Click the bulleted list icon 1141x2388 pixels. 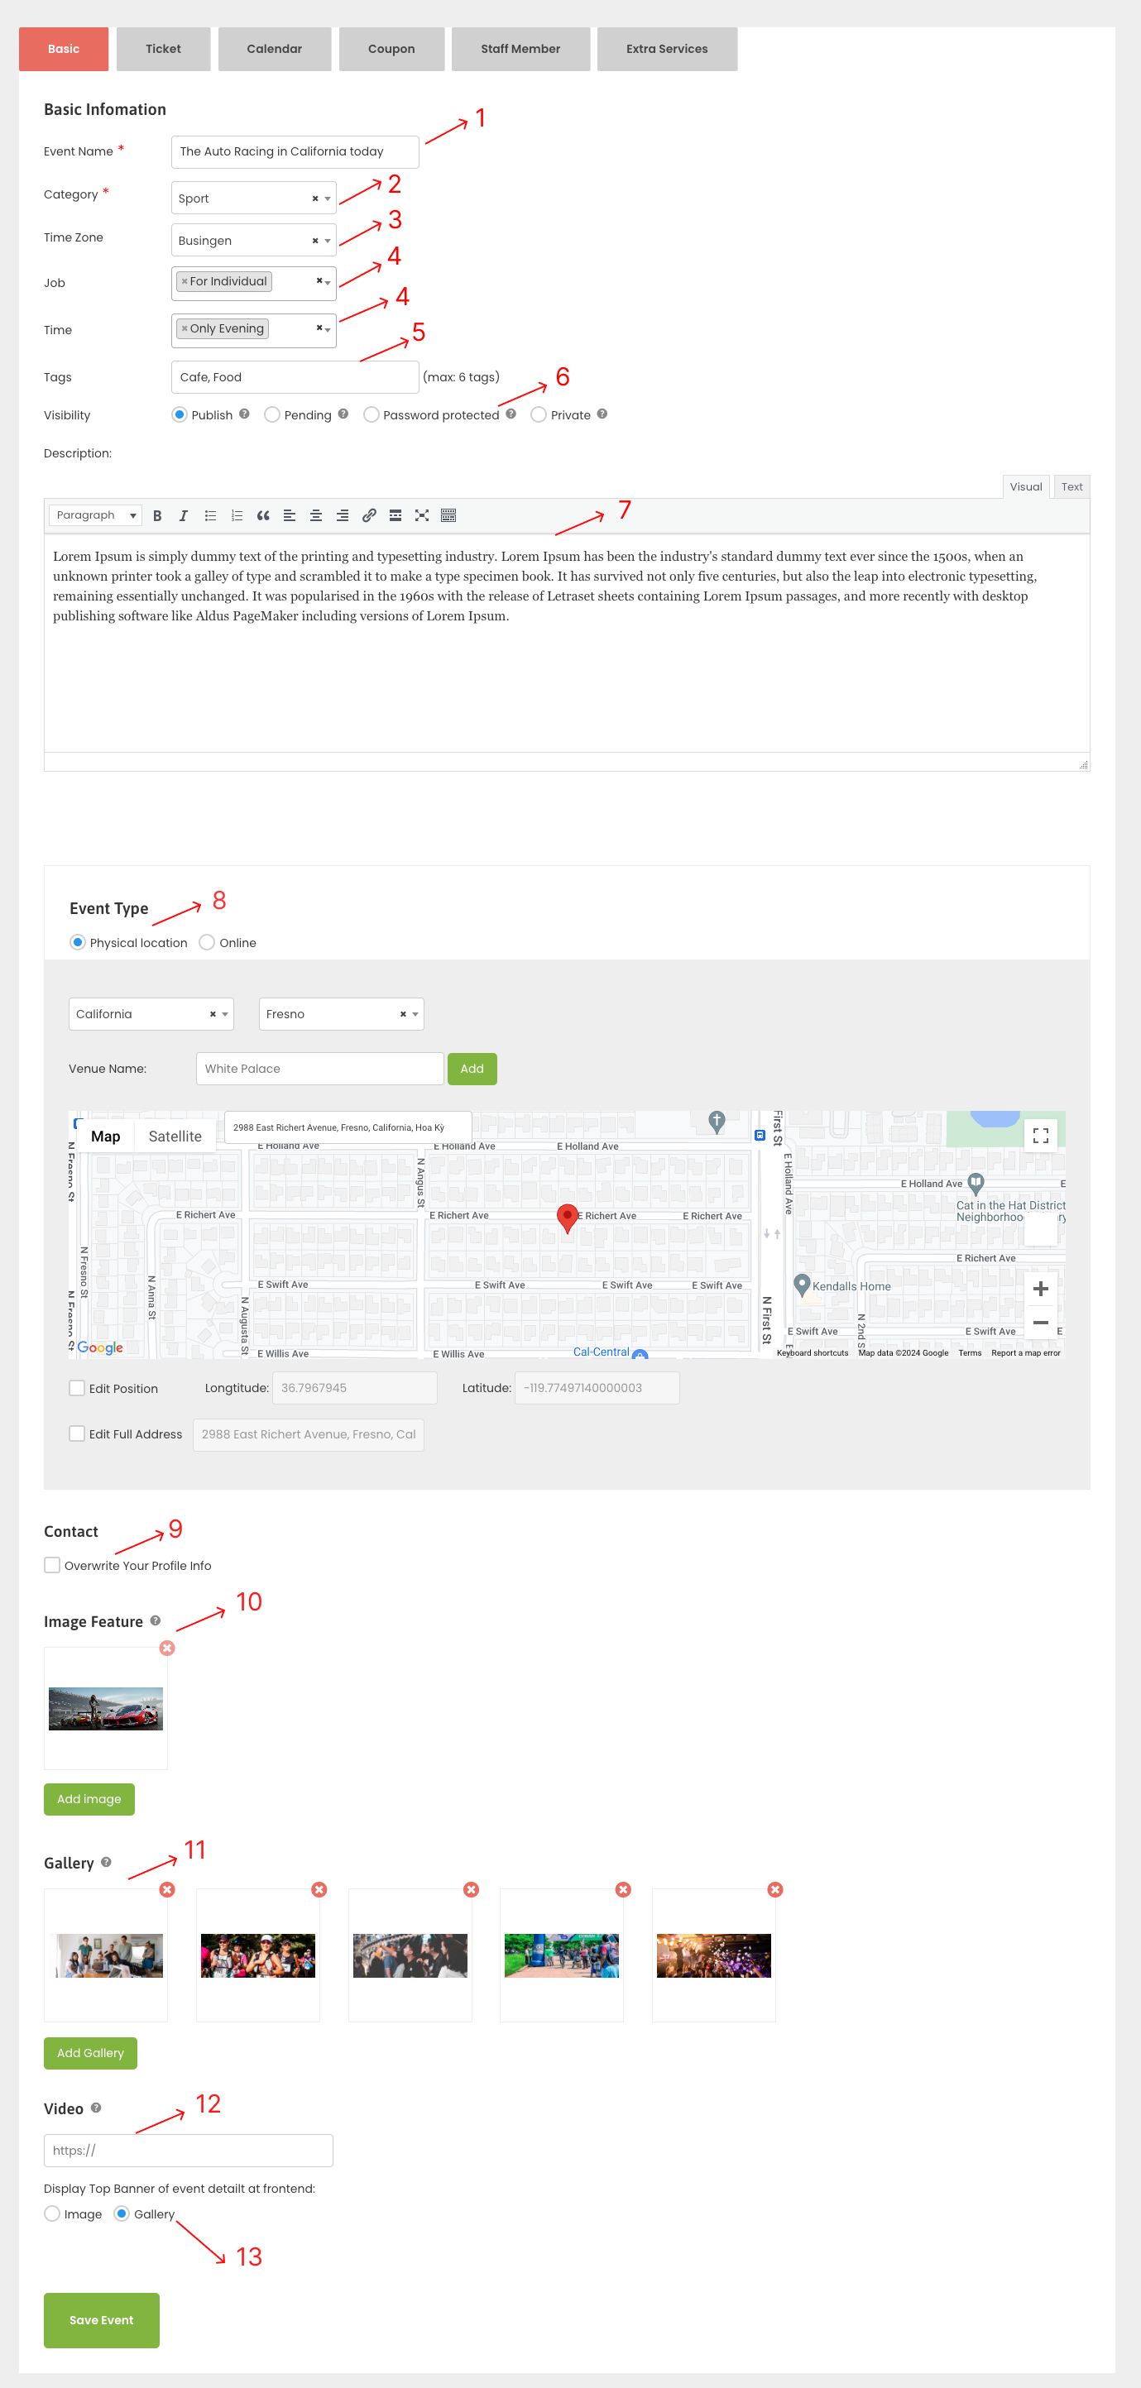pos(209,515)
